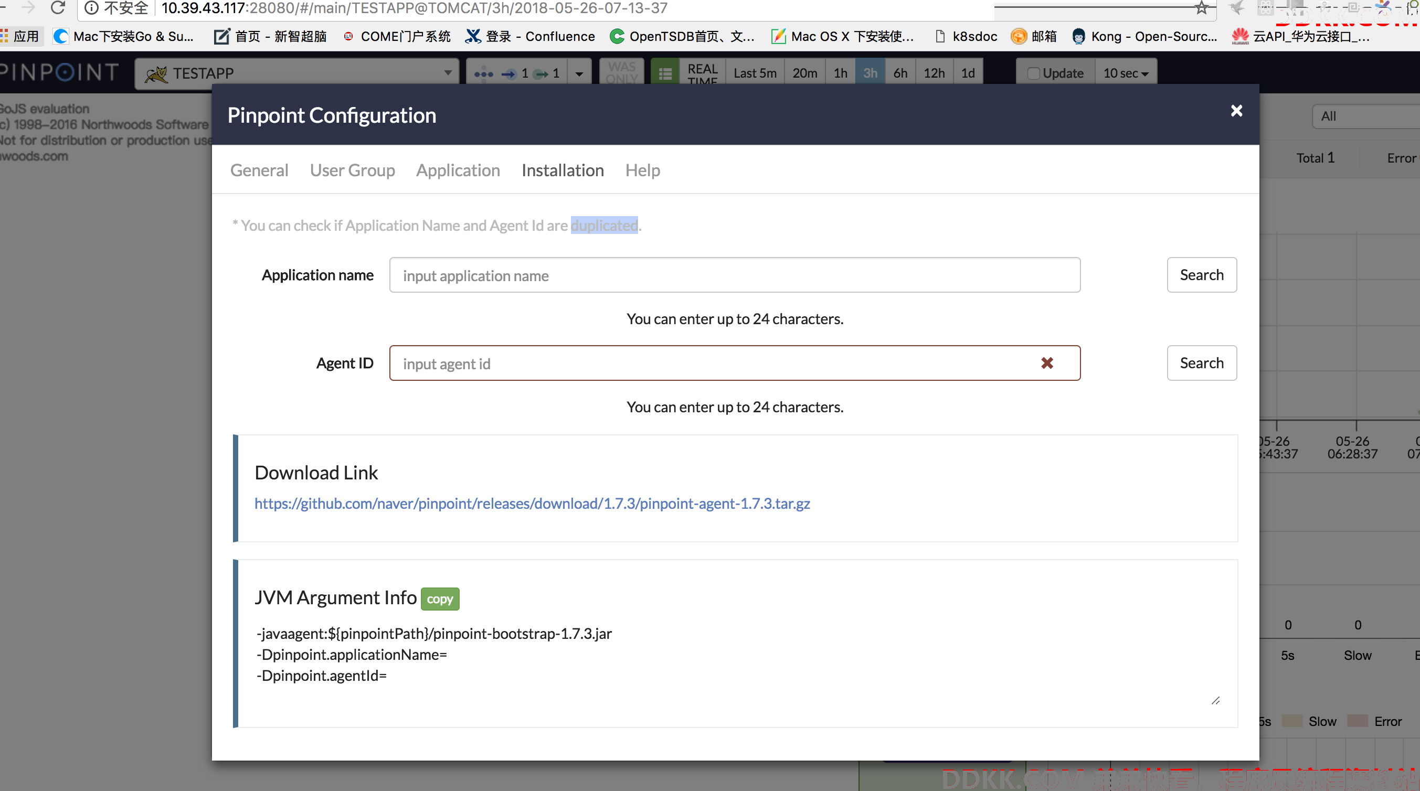This screenshot has width=1420, height=791.
Task: Switch to the Application tab
Action: (458, 170)
